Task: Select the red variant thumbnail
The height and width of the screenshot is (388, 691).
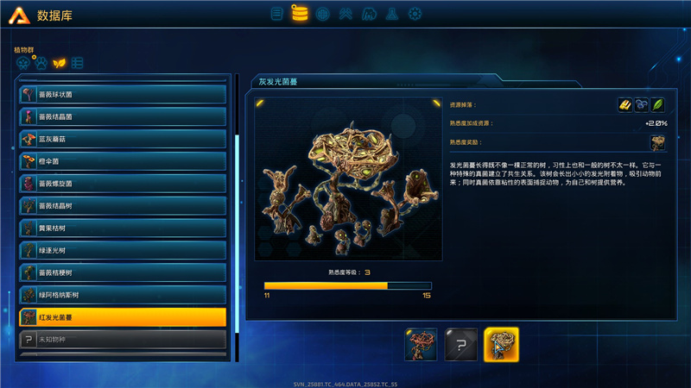Action: pos(421,344)
